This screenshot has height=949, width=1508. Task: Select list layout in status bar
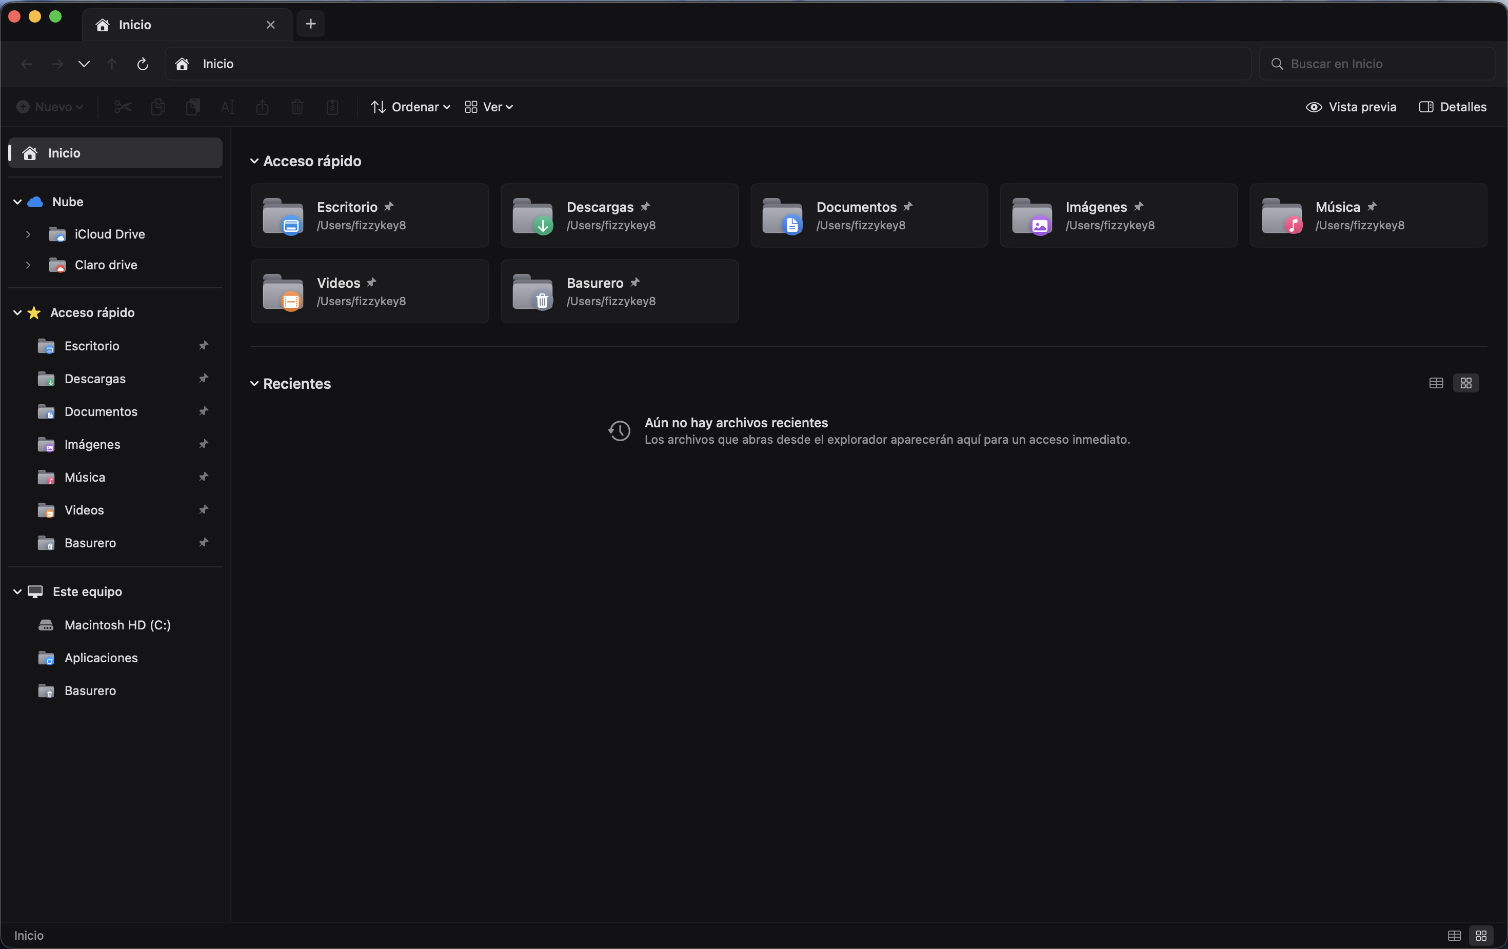(x=1454, y=935)
